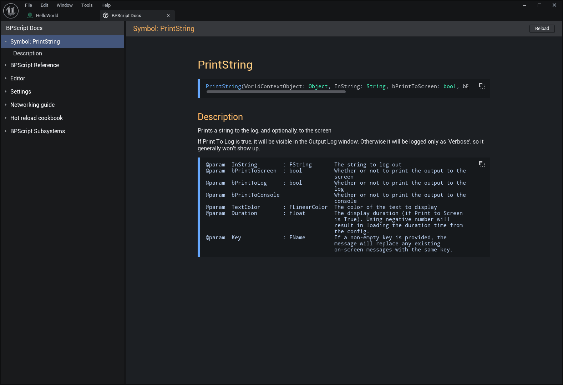Image resolution: width=563 pixels, height=385 pixels.
Task: Close the editor window
Action: tap(554, 5)
